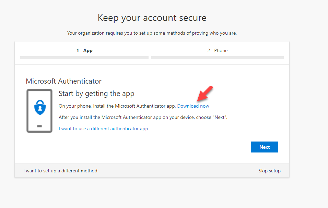Click the 'After you install' instruction text
Viewport: 328px width, 208px height.
coord(143,117)
